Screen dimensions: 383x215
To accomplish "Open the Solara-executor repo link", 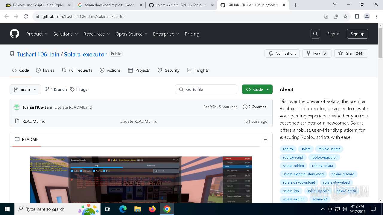I will tap(85, 54).
